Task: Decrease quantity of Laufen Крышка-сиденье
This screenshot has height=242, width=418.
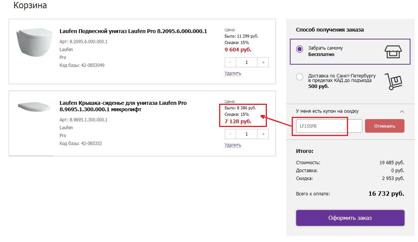Action: pyautogui.click(x=230, y=134)
